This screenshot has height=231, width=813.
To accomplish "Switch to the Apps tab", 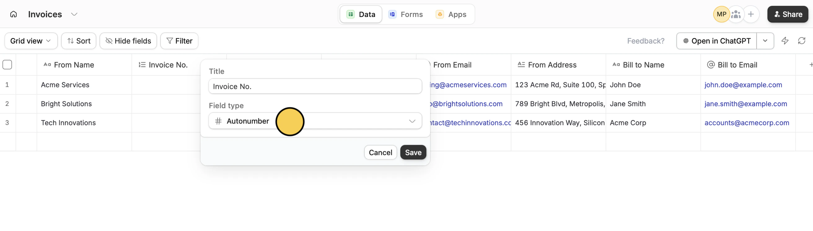I will click(451, 14).
